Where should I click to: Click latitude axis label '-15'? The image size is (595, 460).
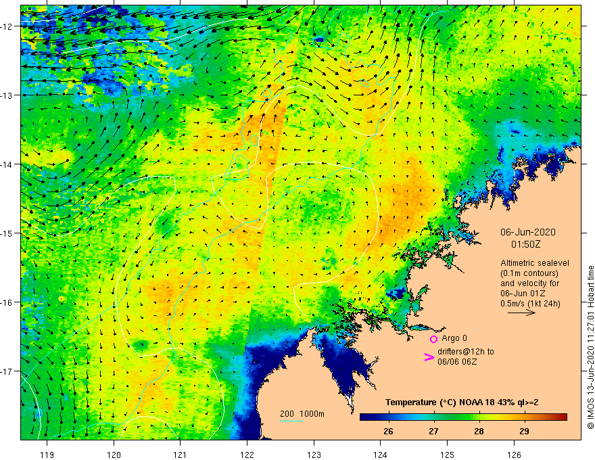pos(7,233)
